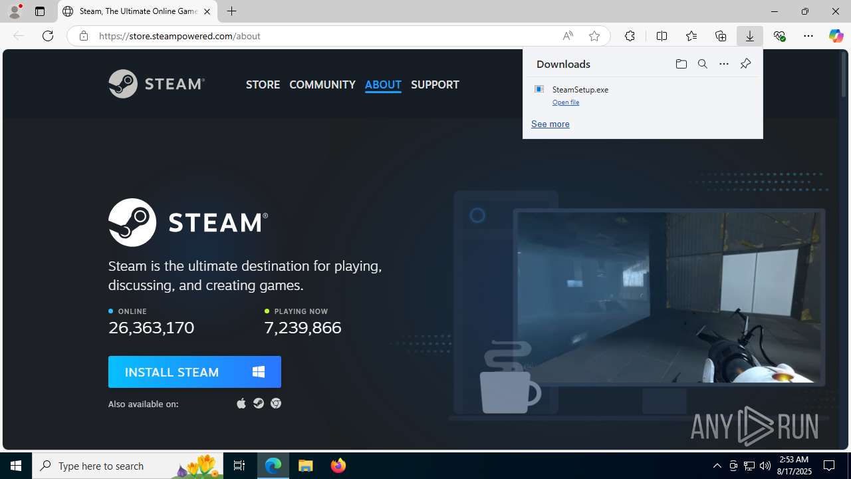Open Task View on the taskbar

(239, 466)
